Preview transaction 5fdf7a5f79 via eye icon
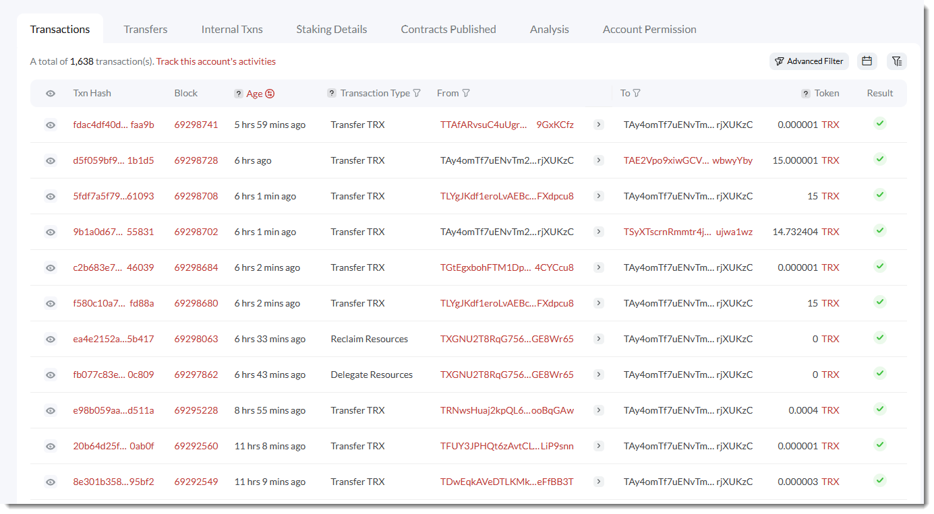 51,197
